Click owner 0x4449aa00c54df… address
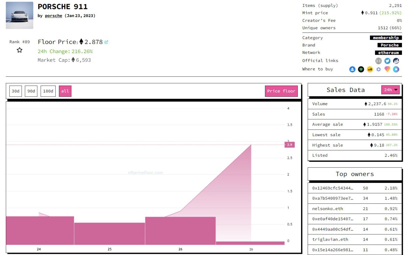Image resolution: width=405 pixels, height=255 pixels. [332, 229]
